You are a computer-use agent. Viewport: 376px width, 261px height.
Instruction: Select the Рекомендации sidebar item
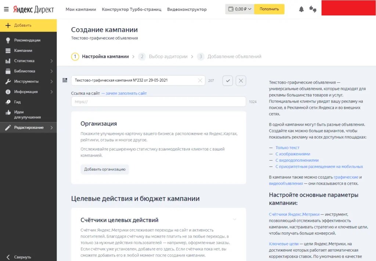(x=28, y=40)
